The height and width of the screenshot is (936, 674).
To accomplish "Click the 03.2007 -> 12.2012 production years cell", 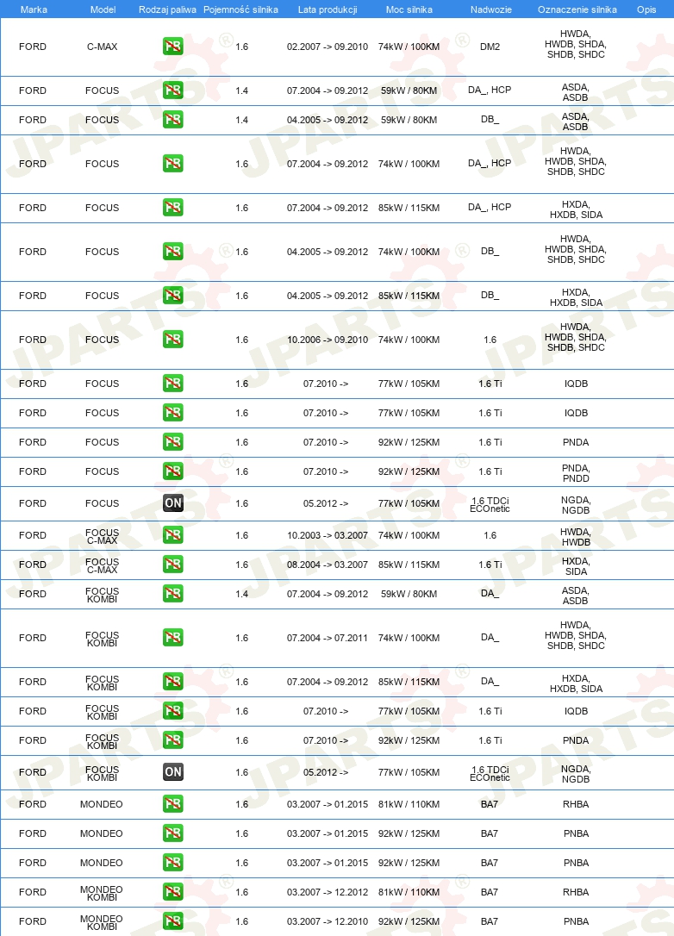I will [328, 892].
